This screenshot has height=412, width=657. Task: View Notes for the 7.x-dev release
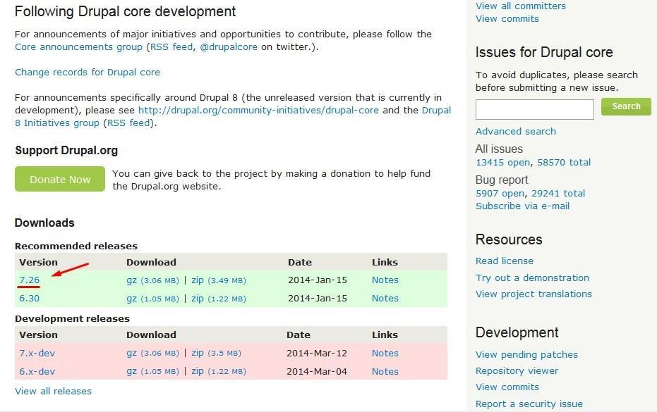pos(385,354)
